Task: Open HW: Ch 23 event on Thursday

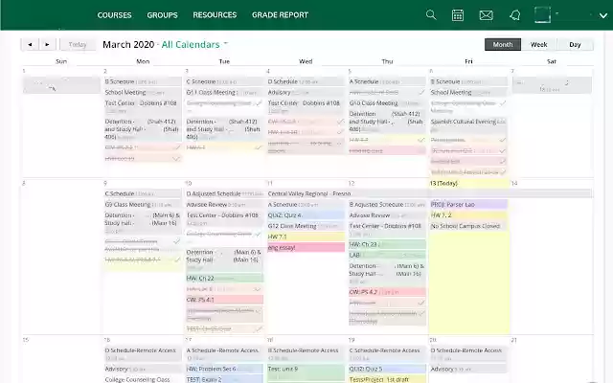Action: (x=387, y=244)
